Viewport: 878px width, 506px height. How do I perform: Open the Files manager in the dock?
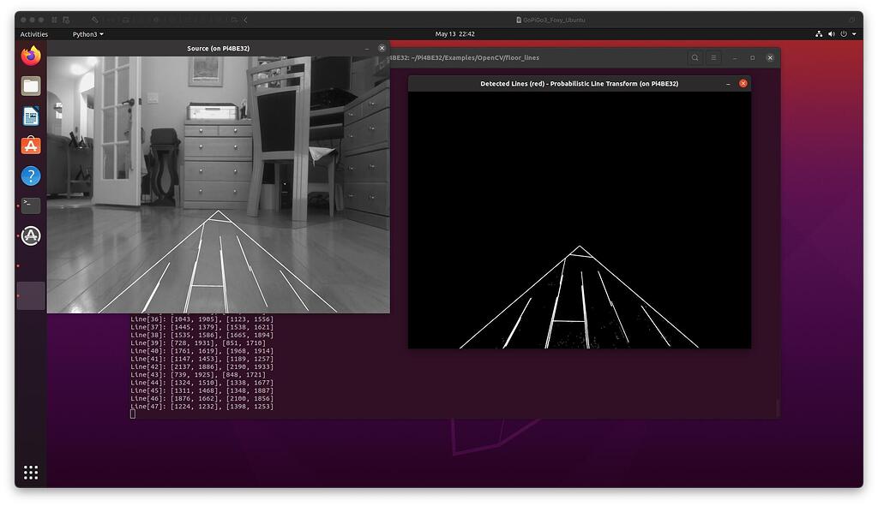pos(31,86)
